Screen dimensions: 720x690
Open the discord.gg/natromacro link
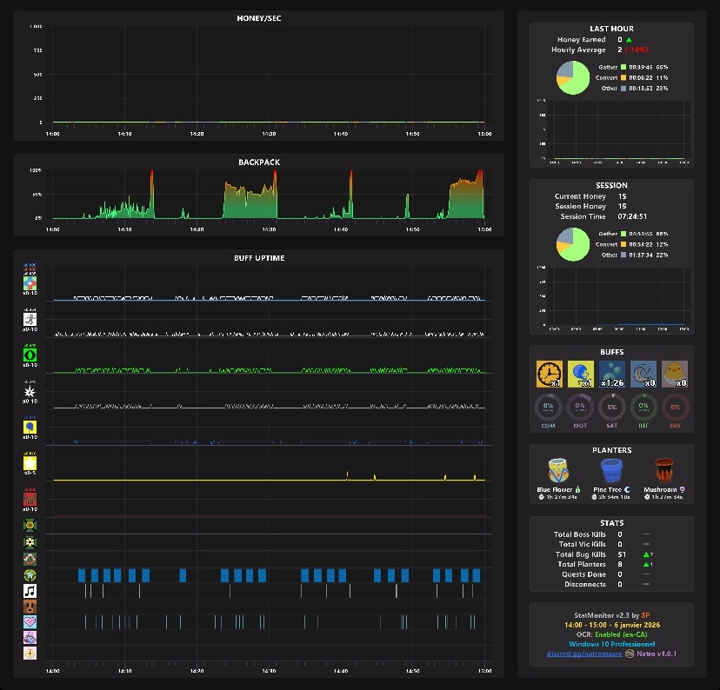click(584, 654)
